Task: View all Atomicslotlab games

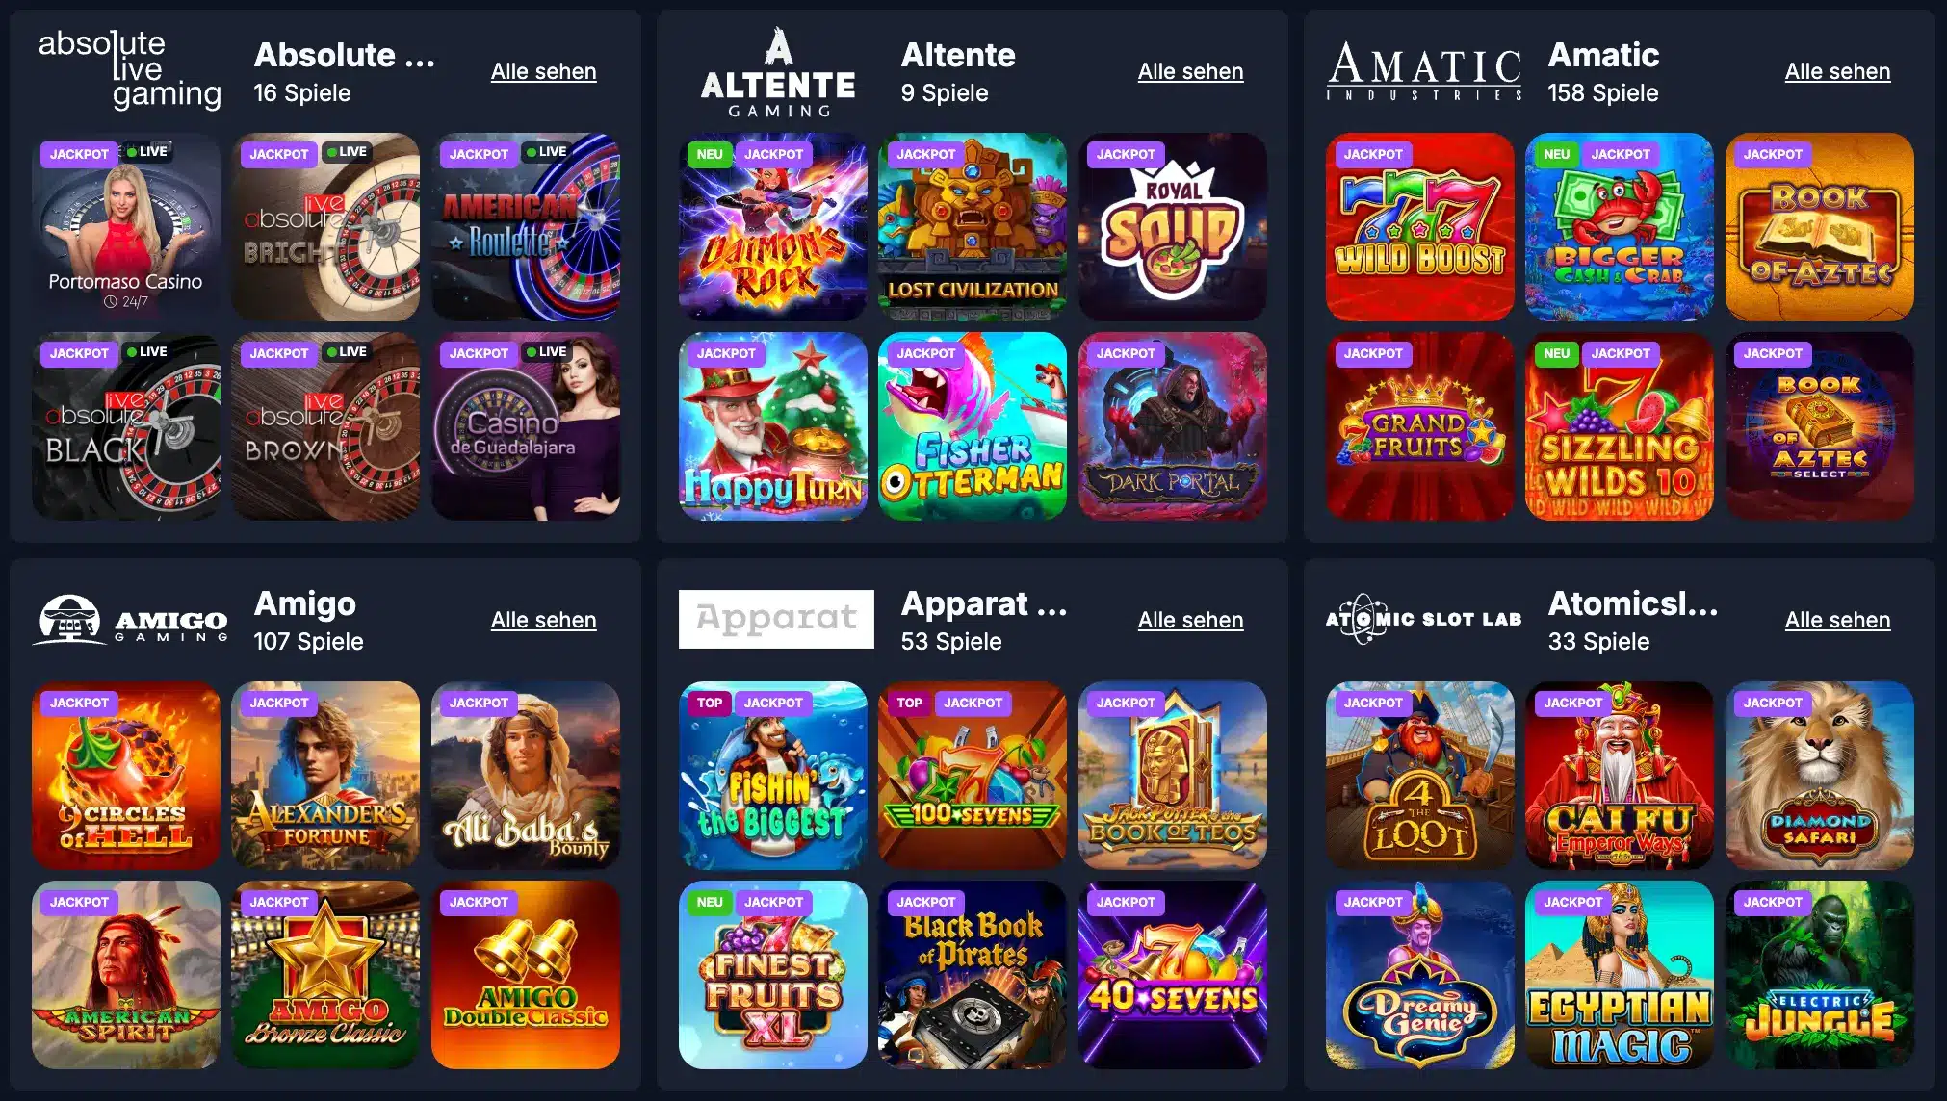Action: click(1838, 620)
